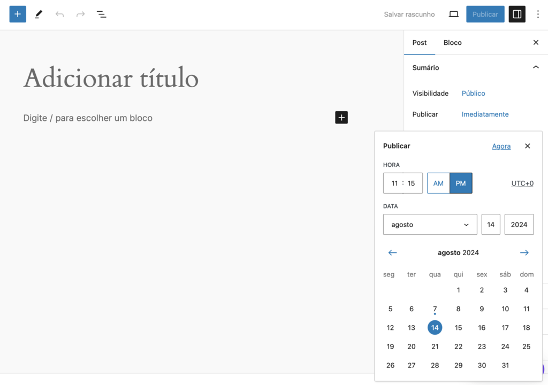Click the Undo arrow

pos(59,14)
